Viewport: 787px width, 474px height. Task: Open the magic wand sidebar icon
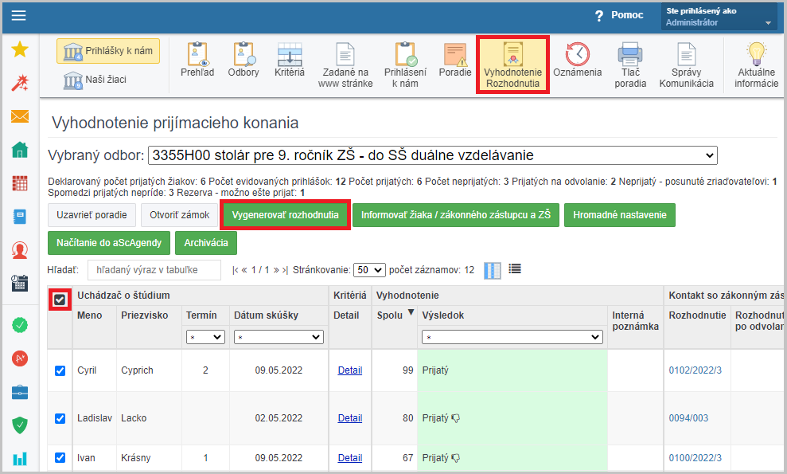20,83
